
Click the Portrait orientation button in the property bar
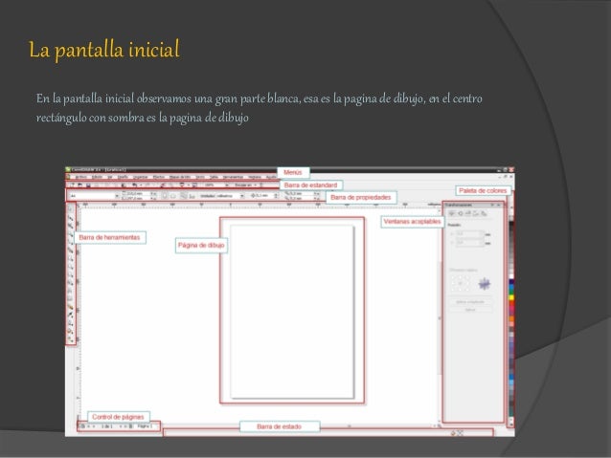point(165,196)
